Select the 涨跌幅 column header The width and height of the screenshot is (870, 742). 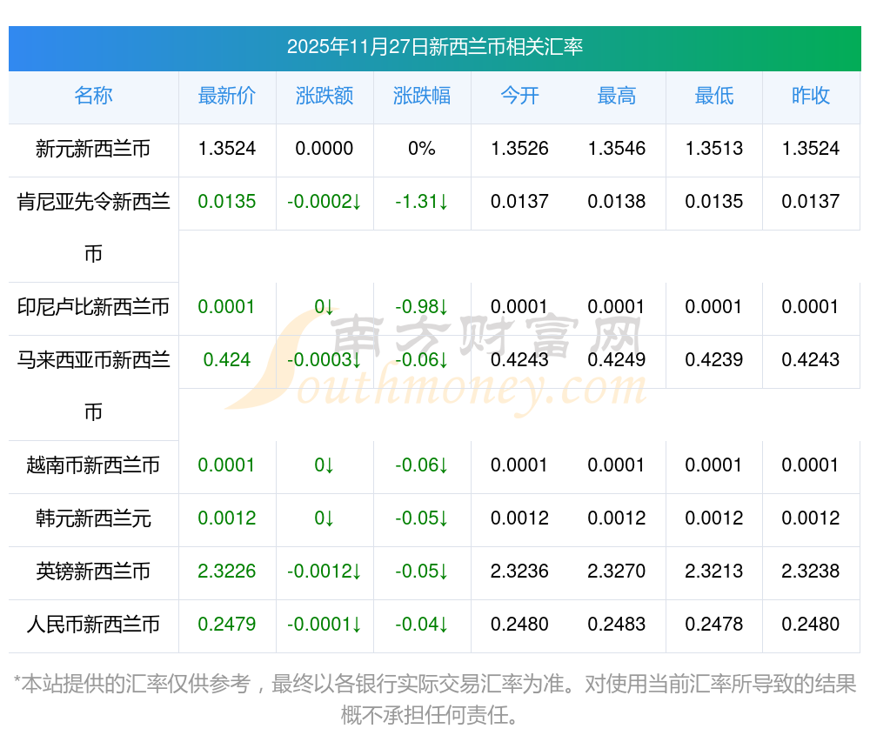coord(422,97)
